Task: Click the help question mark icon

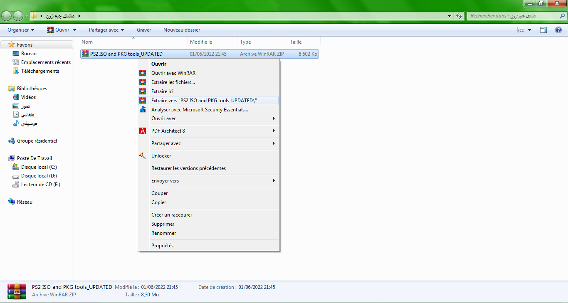Action: coord(558,30)
